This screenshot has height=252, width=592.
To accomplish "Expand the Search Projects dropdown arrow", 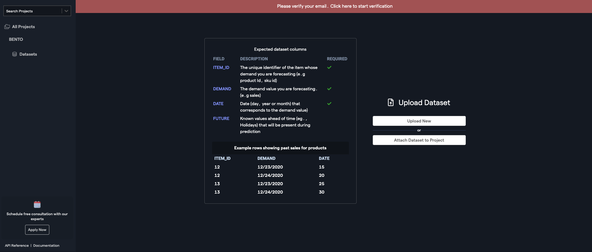I will point(66,11).
